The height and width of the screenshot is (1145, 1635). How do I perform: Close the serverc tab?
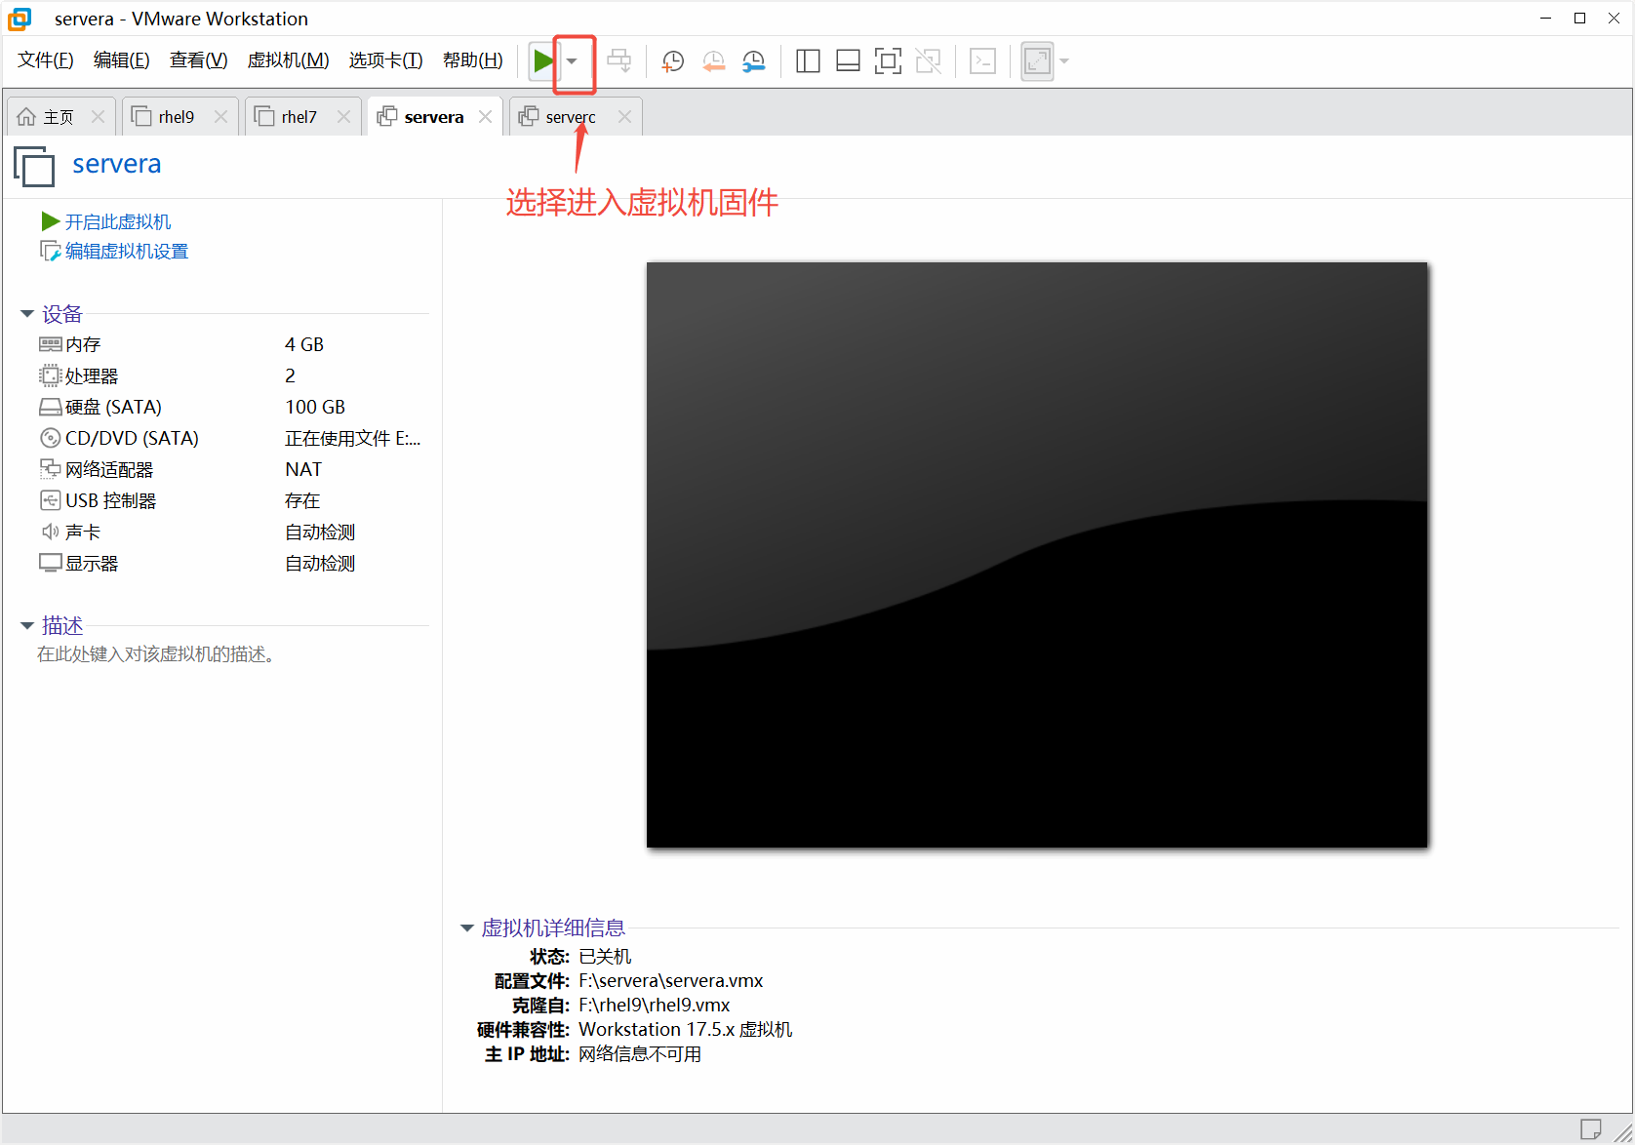(x=624, y=117)
